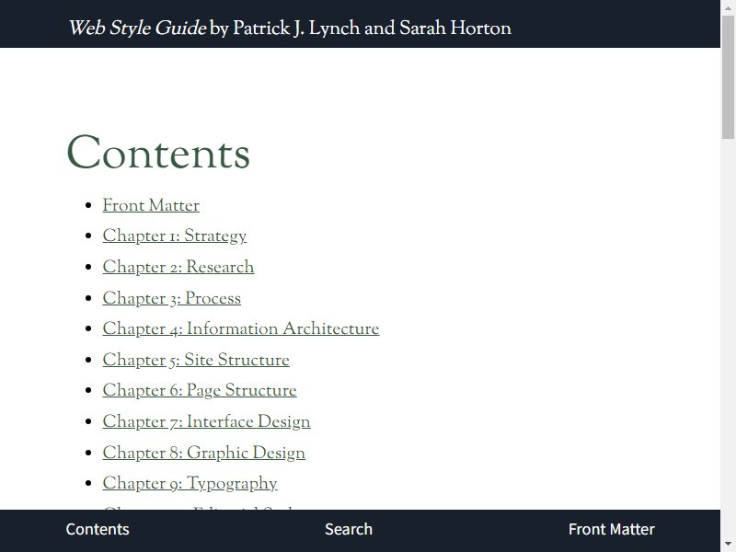Go to Chapter 2: Research

[178, 267]
